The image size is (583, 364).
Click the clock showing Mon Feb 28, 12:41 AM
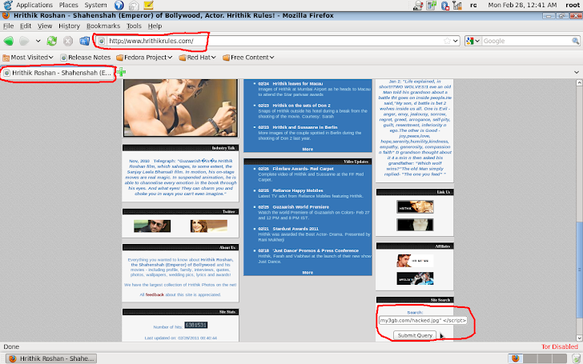522,5
